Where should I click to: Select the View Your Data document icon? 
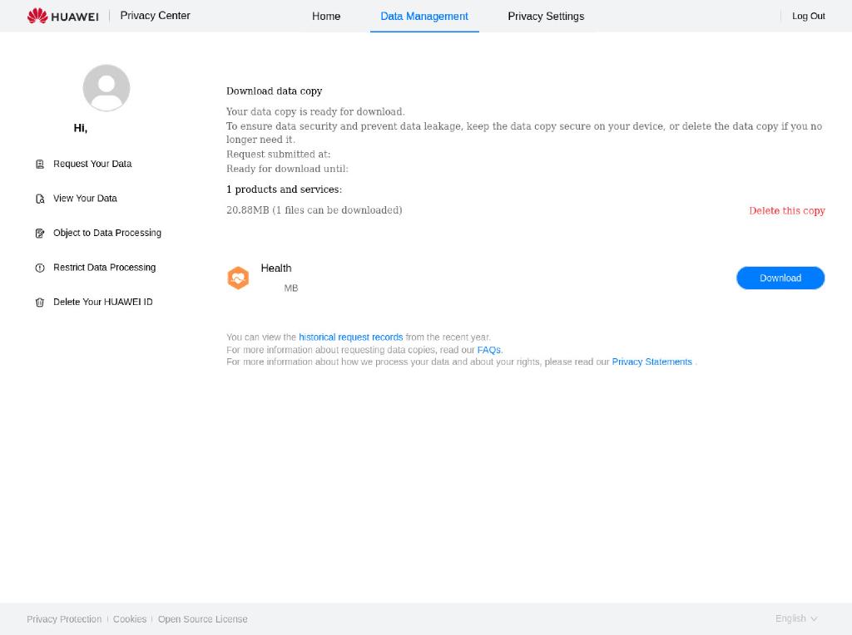40,198
